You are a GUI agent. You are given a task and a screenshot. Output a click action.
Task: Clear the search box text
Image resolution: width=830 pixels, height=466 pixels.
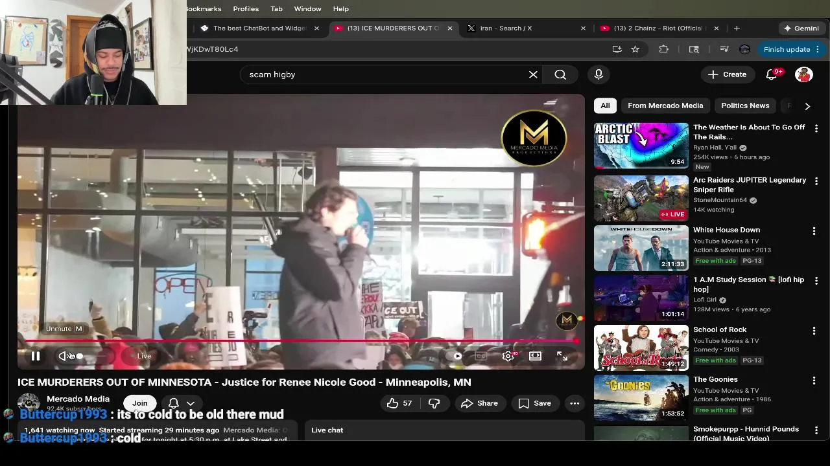pyautogui.click(x=533, y=74)
